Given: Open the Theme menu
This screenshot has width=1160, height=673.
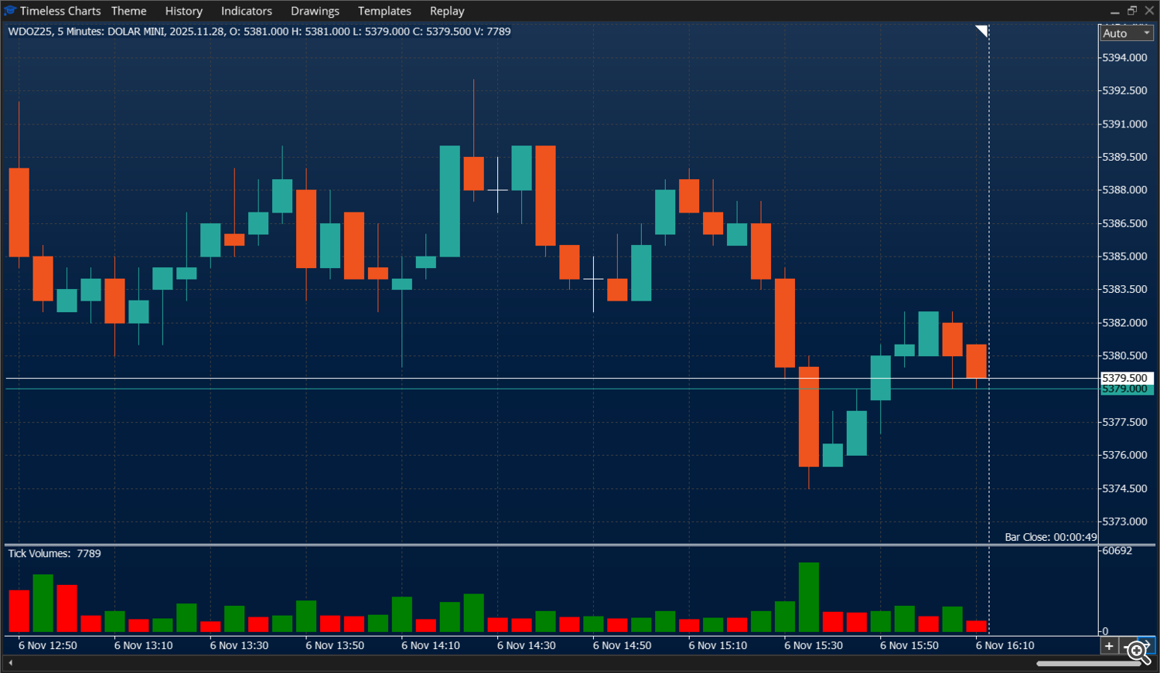Looking at the screenshot, I should coord(128,11).
